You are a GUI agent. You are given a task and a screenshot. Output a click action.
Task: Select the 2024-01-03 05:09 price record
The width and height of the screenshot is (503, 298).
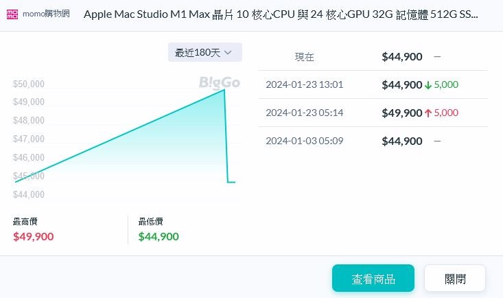coord(373,141)
